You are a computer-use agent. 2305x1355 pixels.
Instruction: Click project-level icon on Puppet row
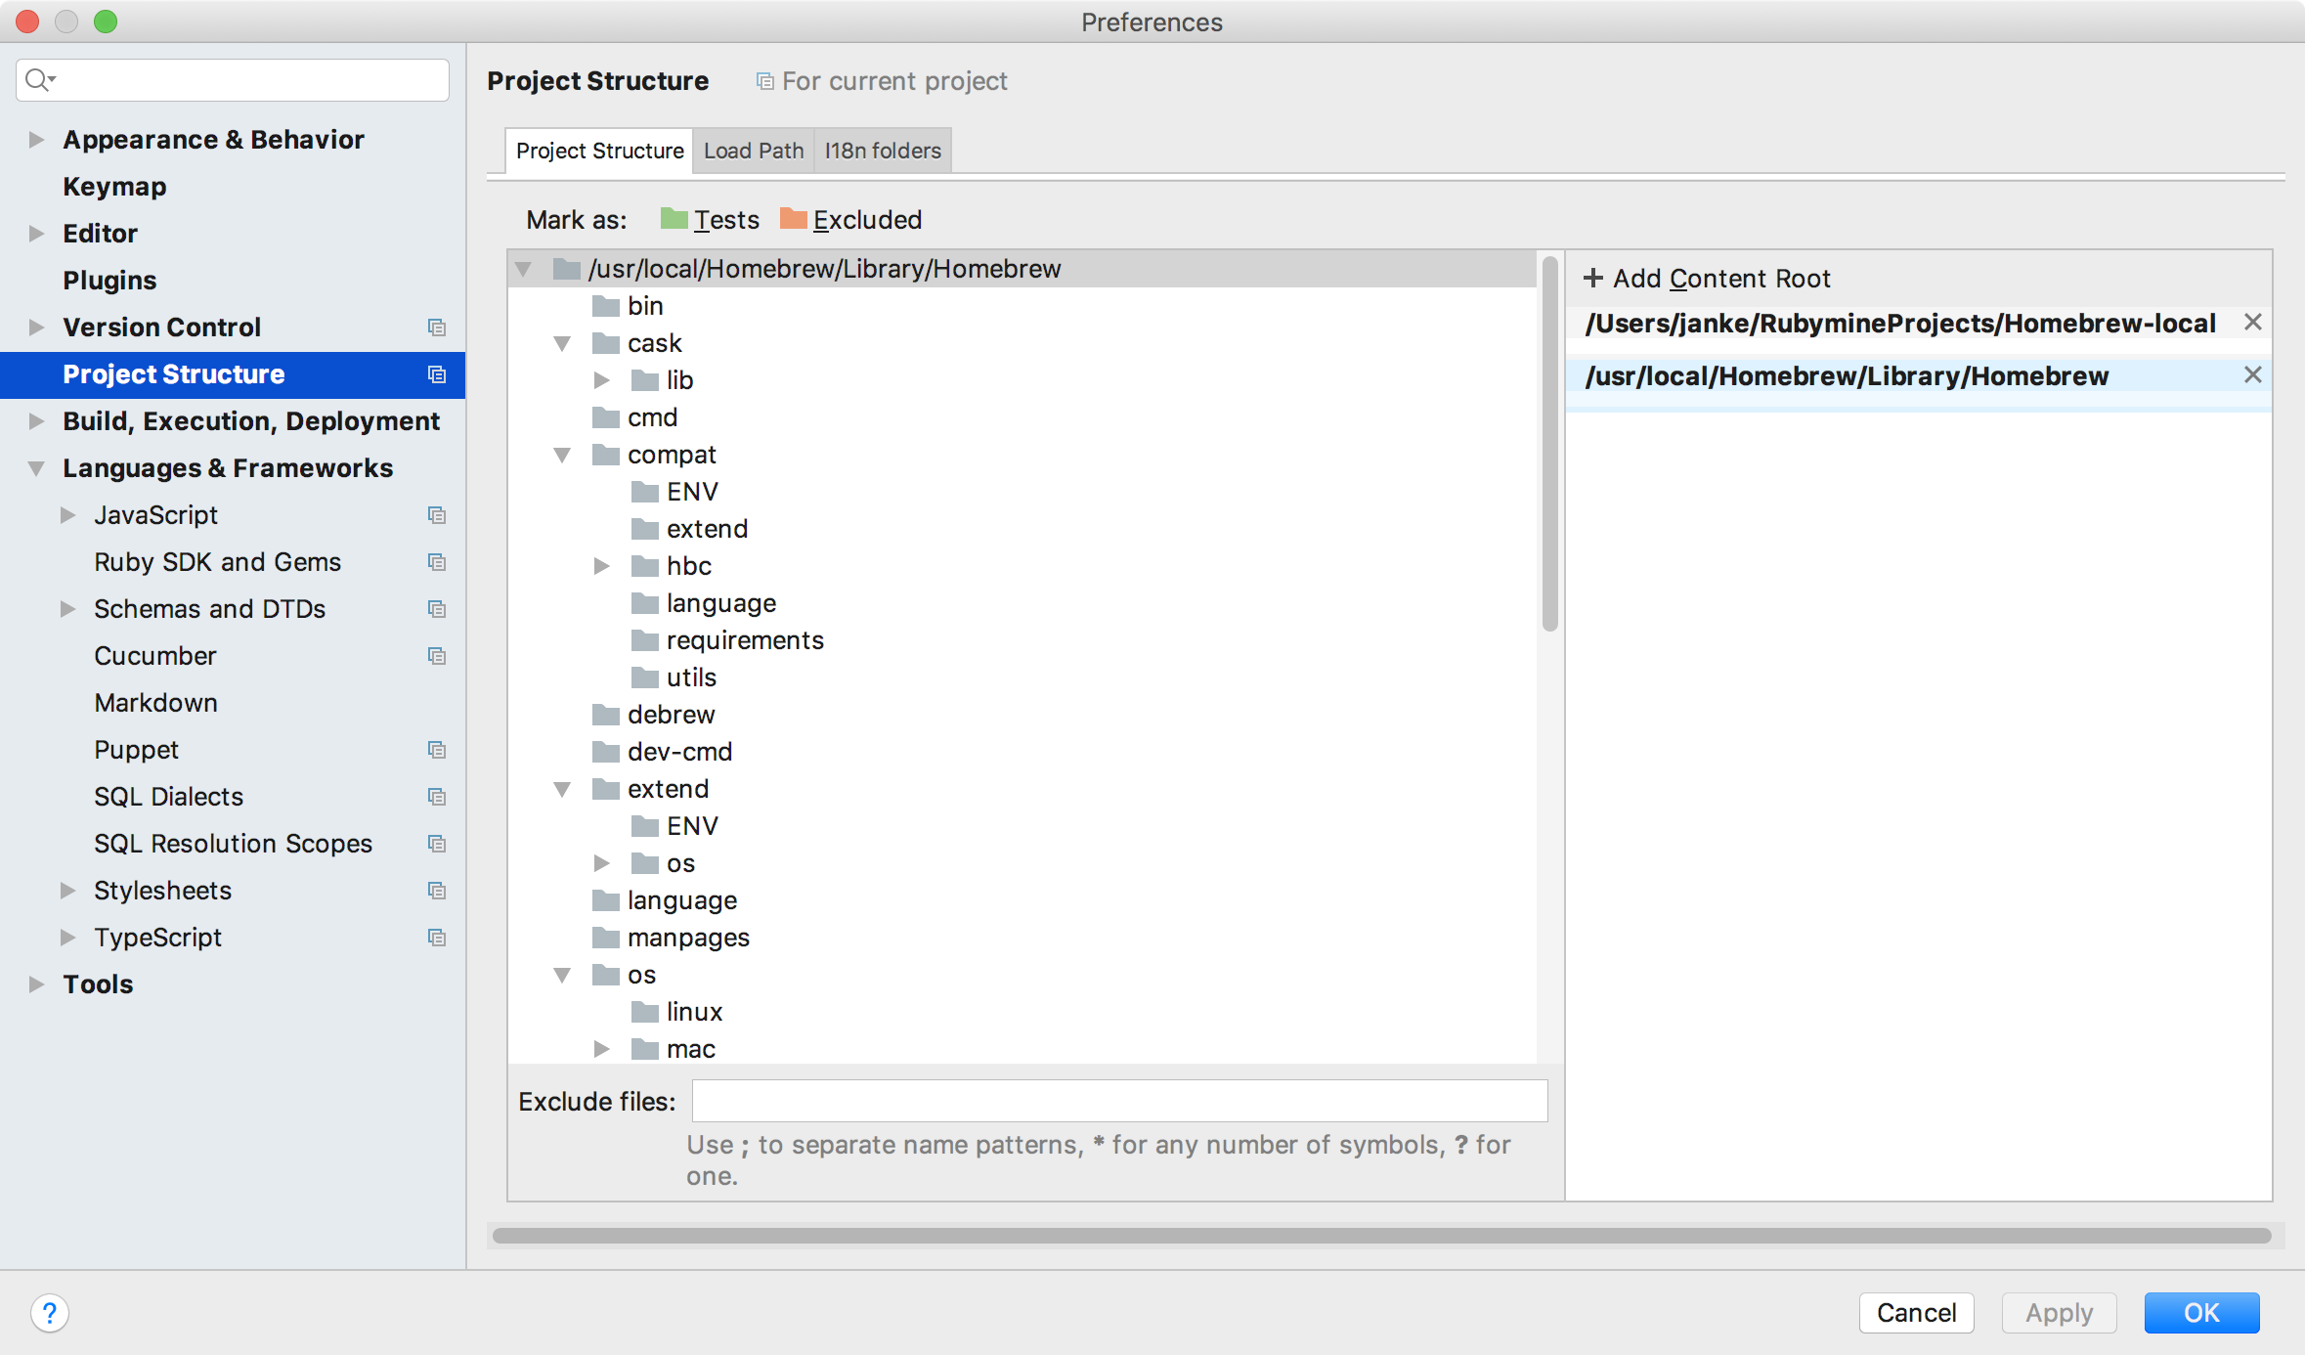click(437, 750)
